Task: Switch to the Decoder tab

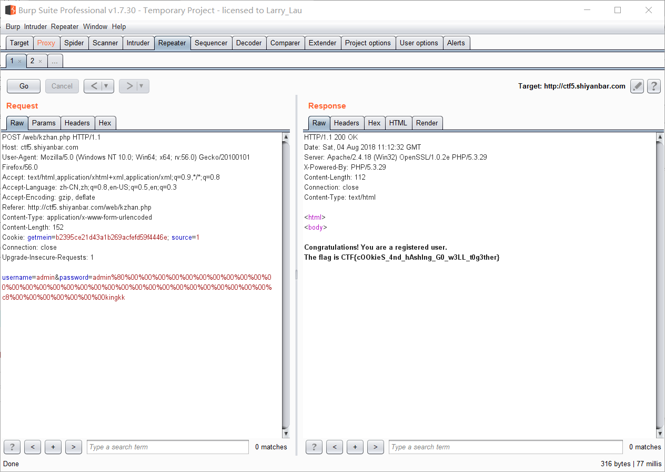Action: [x=249, y=43]
